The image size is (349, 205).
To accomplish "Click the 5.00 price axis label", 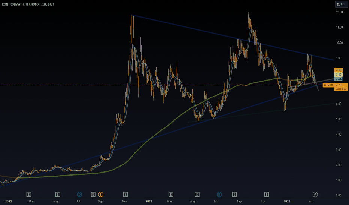I will tap(339, 119).
